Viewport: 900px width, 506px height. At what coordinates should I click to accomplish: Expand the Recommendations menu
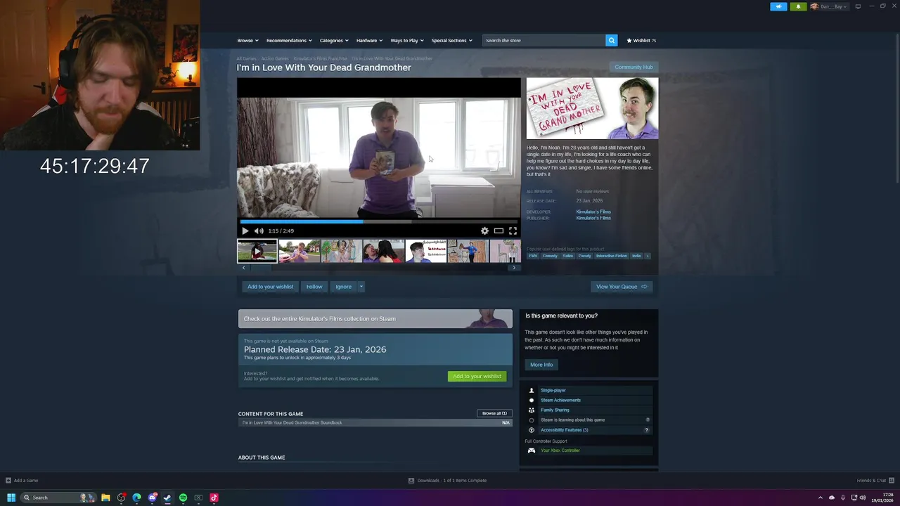coord(289,40)
